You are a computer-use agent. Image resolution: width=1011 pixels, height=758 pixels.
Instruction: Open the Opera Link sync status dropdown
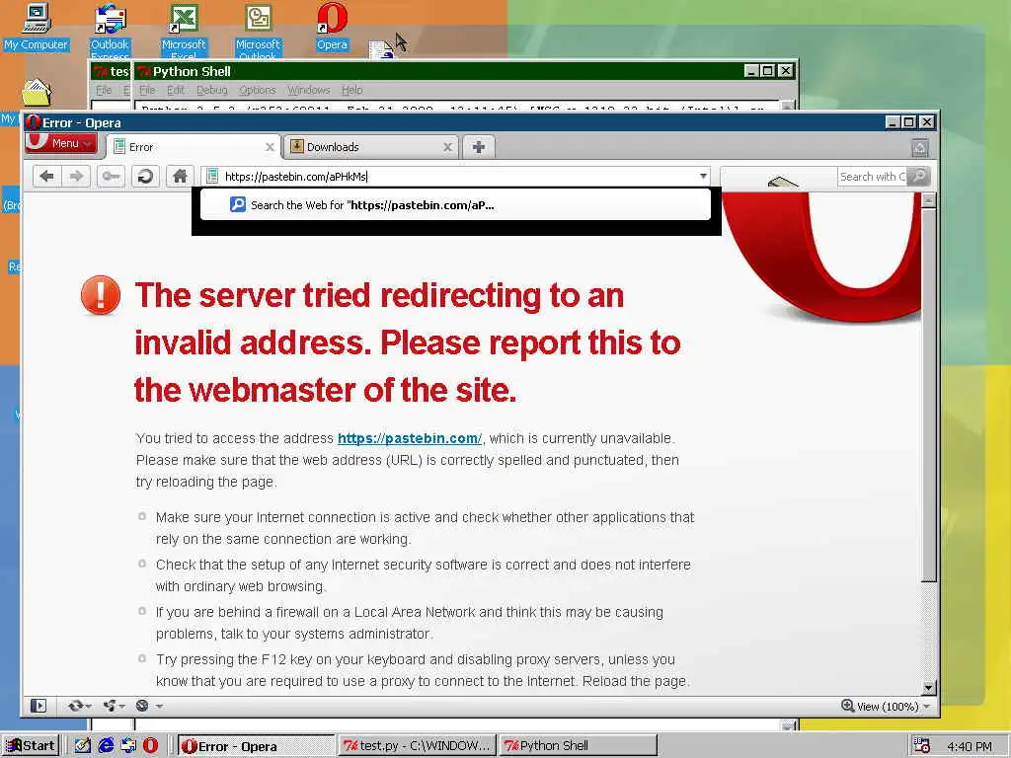coord(80,706)
